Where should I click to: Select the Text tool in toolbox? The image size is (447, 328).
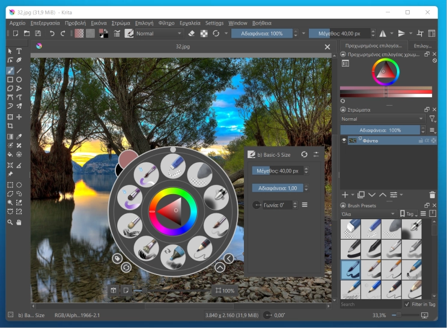tap(19, 51)
